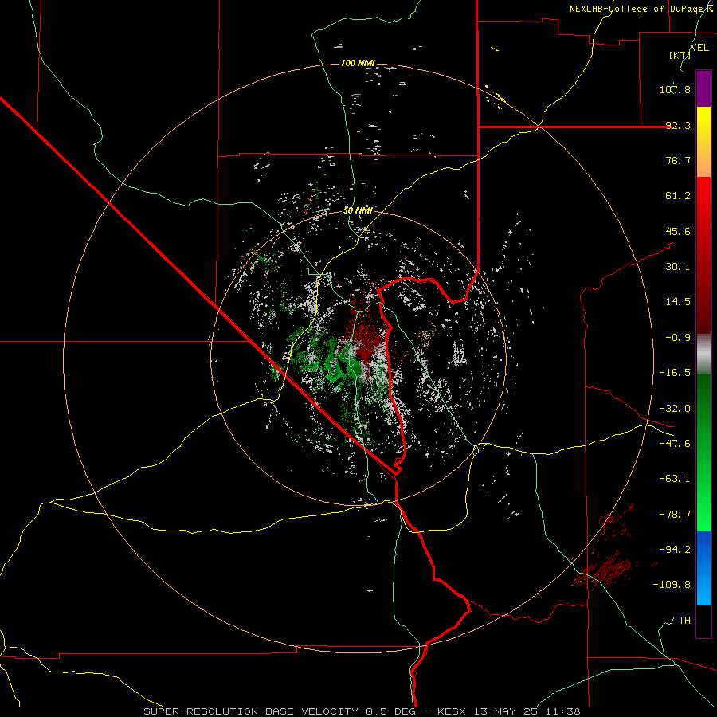Pick the yellow-orange segment of the color bar
Viewport: 717px width, 717px height.
[x=703, y=142]
